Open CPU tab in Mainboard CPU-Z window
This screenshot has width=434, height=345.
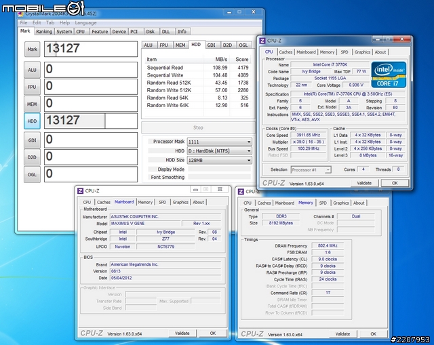click(87, 202)
